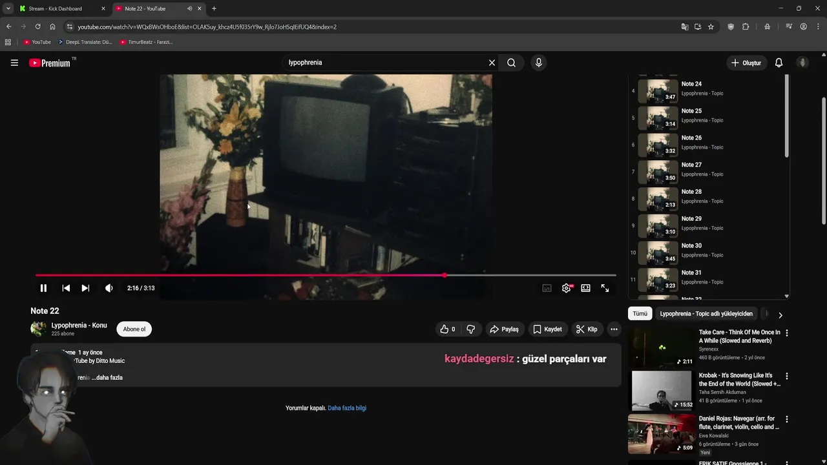Skip to previous video in playlist
Screen dimensions: 827x465
[x=66, y=288]
